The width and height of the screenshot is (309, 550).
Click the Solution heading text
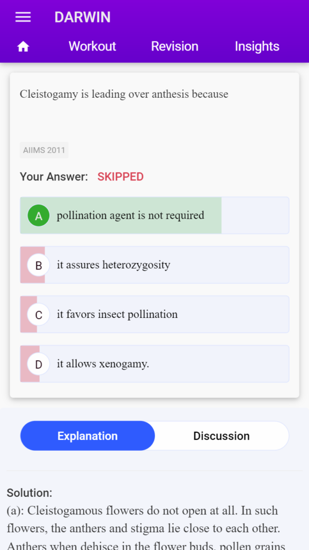(30, 493)
